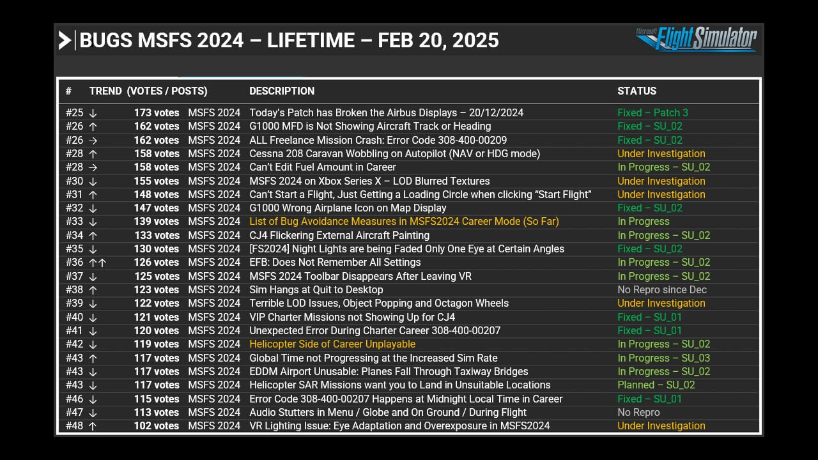The image size is (818, 460).
Task: Select "Helicopter SAR Missions" description
Action: (x=400, y=385)
